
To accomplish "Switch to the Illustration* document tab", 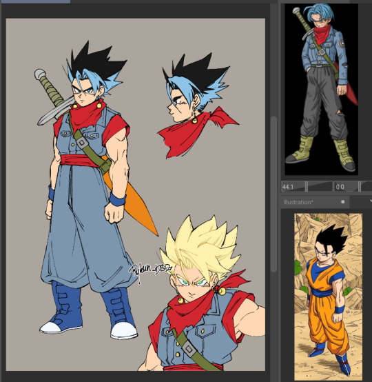I will pos(315,202).
